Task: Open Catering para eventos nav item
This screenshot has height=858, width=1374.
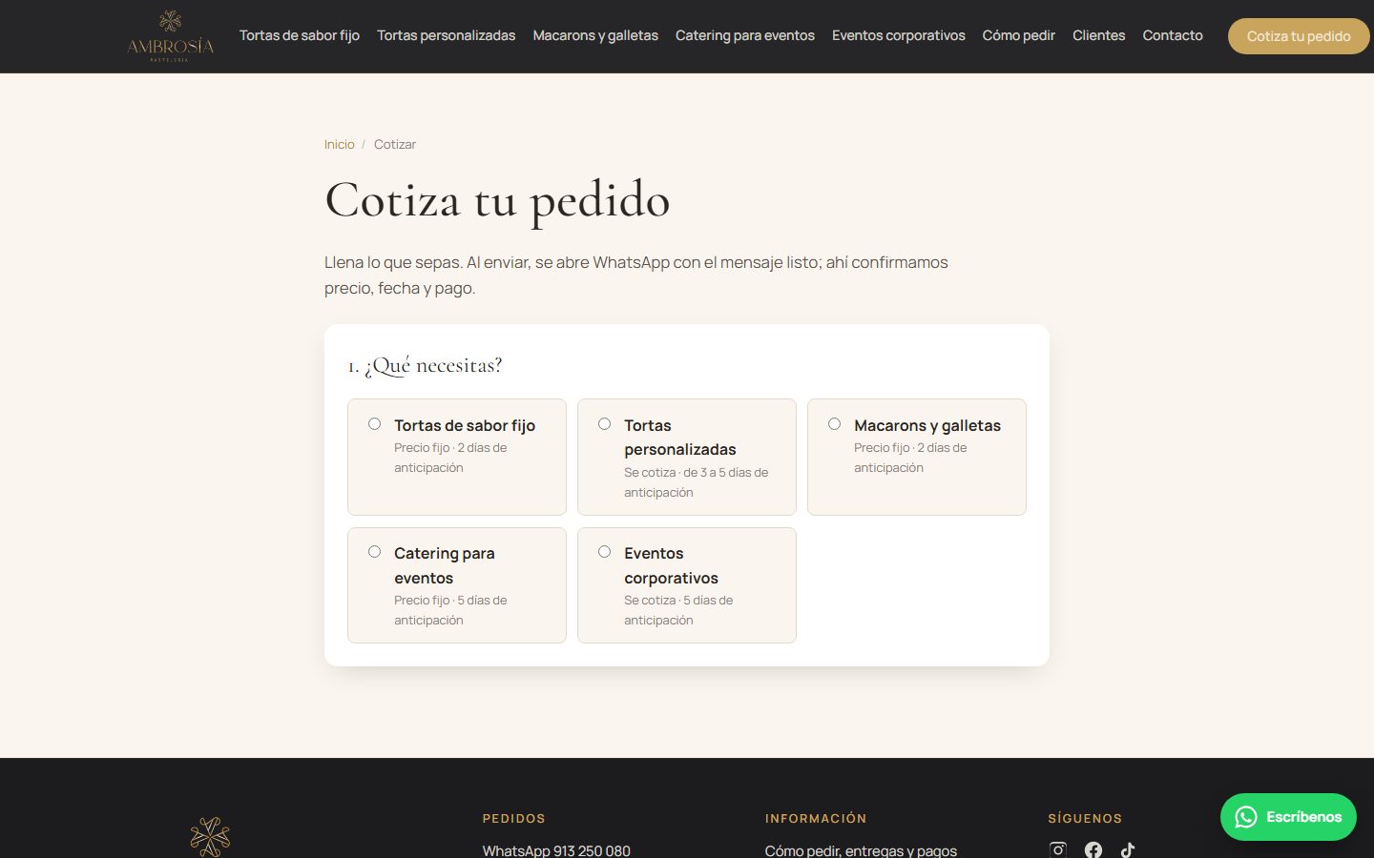Action: [x=745, y=35]
